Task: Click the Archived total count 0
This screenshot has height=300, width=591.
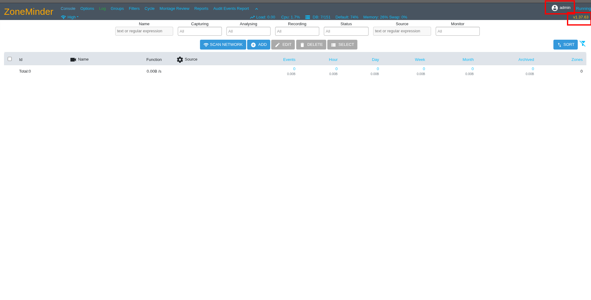Action: [x=533, y=69]
